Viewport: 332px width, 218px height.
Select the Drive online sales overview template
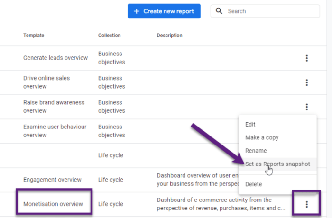click(46, 82)
